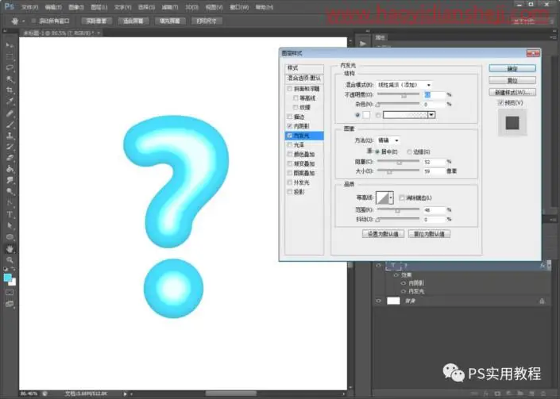Open Edit (编辑) menu

pos(53,7)
